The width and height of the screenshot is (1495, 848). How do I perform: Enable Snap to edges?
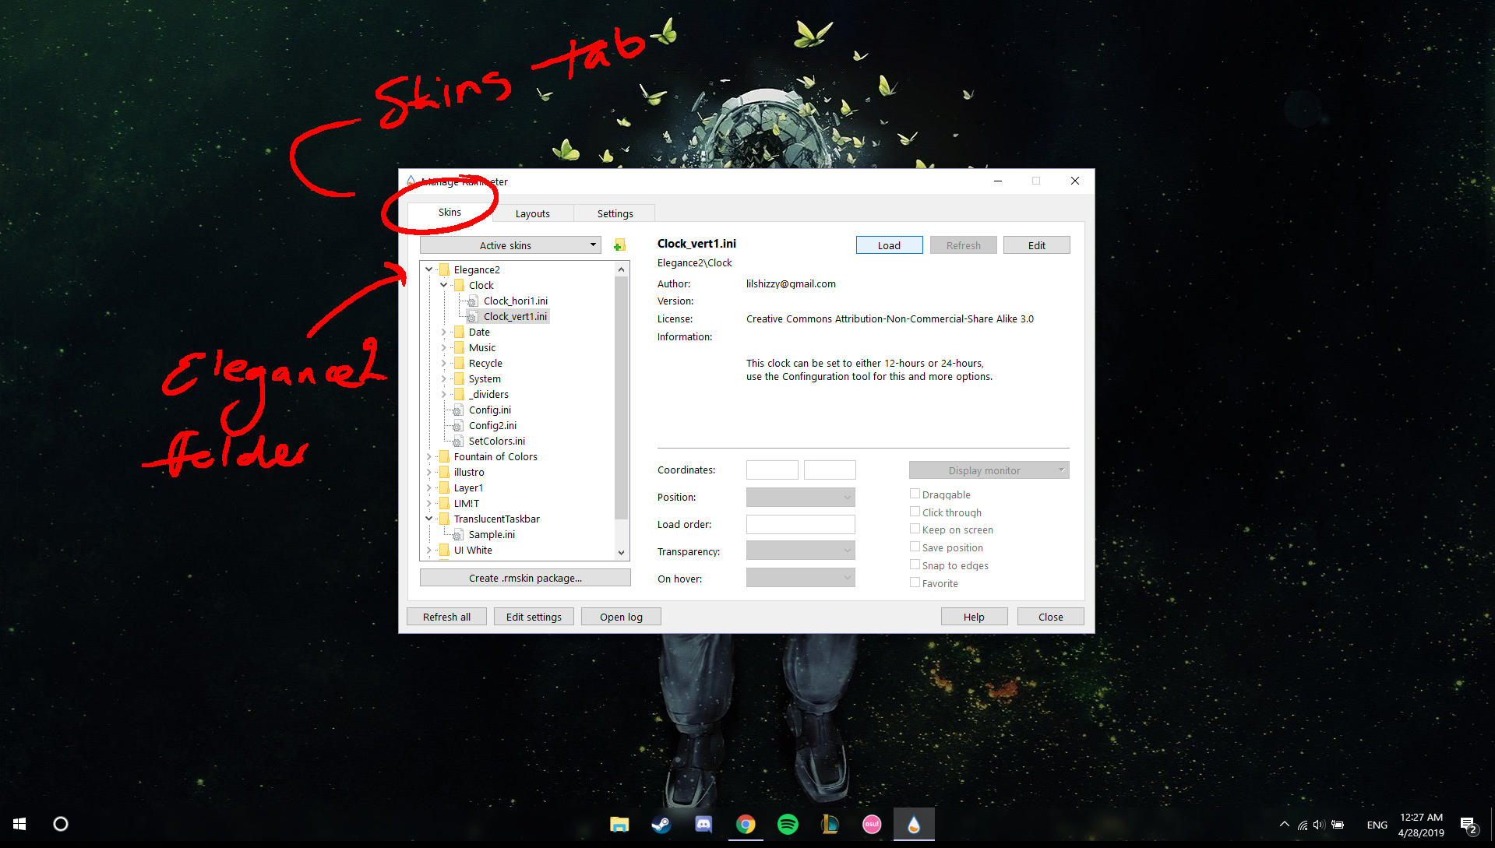tap(915, 565)
